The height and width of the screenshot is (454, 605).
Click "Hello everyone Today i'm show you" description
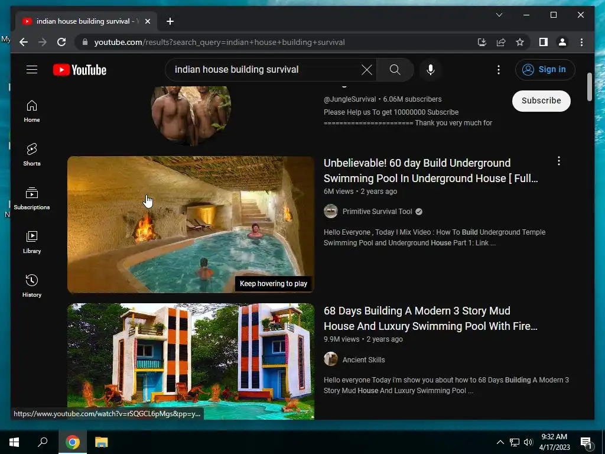point(446,385)
